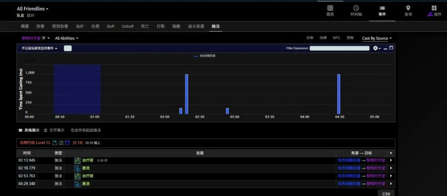Export events with the CSV button
The height and width of the screenshot is (196, 447).
coord(386,194)
